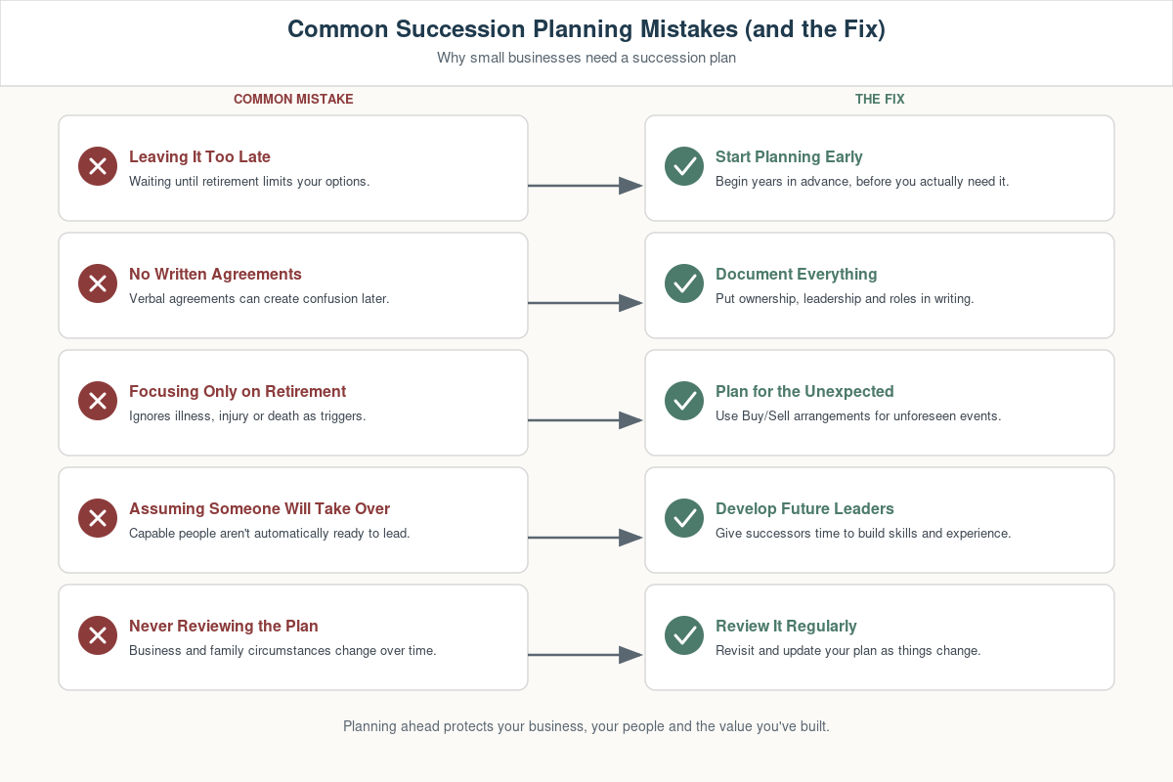Click the red X icon beside Focusing Only on Retirement
This screenshot has height=782, width=1173.
98,401
